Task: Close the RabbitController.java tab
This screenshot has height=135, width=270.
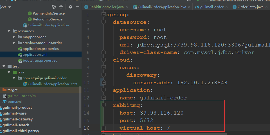Action: pos(127,7)
